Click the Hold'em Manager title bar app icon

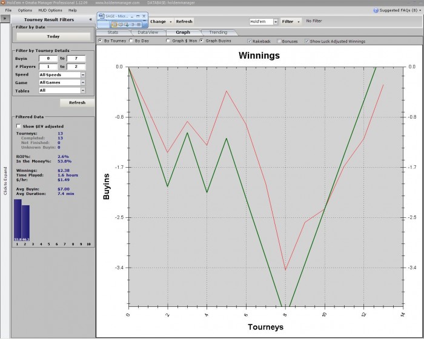(2, 2)
